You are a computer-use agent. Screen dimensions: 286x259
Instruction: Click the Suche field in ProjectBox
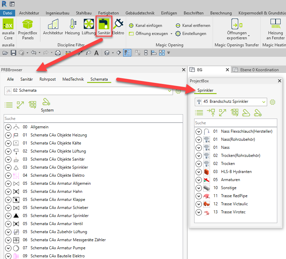point(236,123)
